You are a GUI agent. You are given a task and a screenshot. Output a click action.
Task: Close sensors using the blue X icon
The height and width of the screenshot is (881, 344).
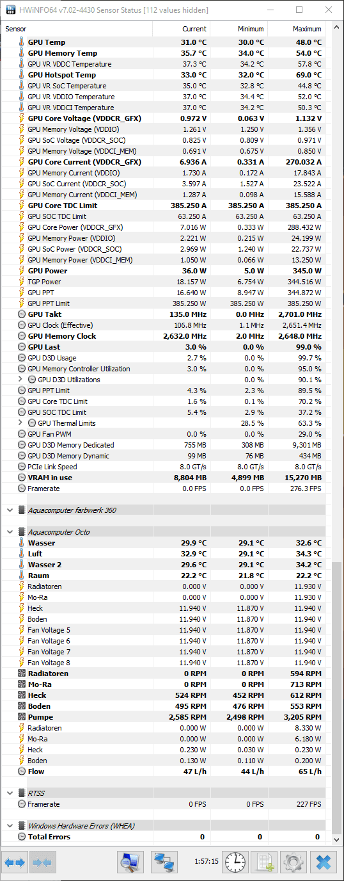pyautogui.click(x=323, y=862)
